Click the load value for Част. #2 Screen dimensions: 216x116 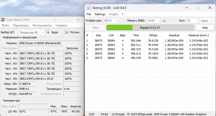click(72, 63)
